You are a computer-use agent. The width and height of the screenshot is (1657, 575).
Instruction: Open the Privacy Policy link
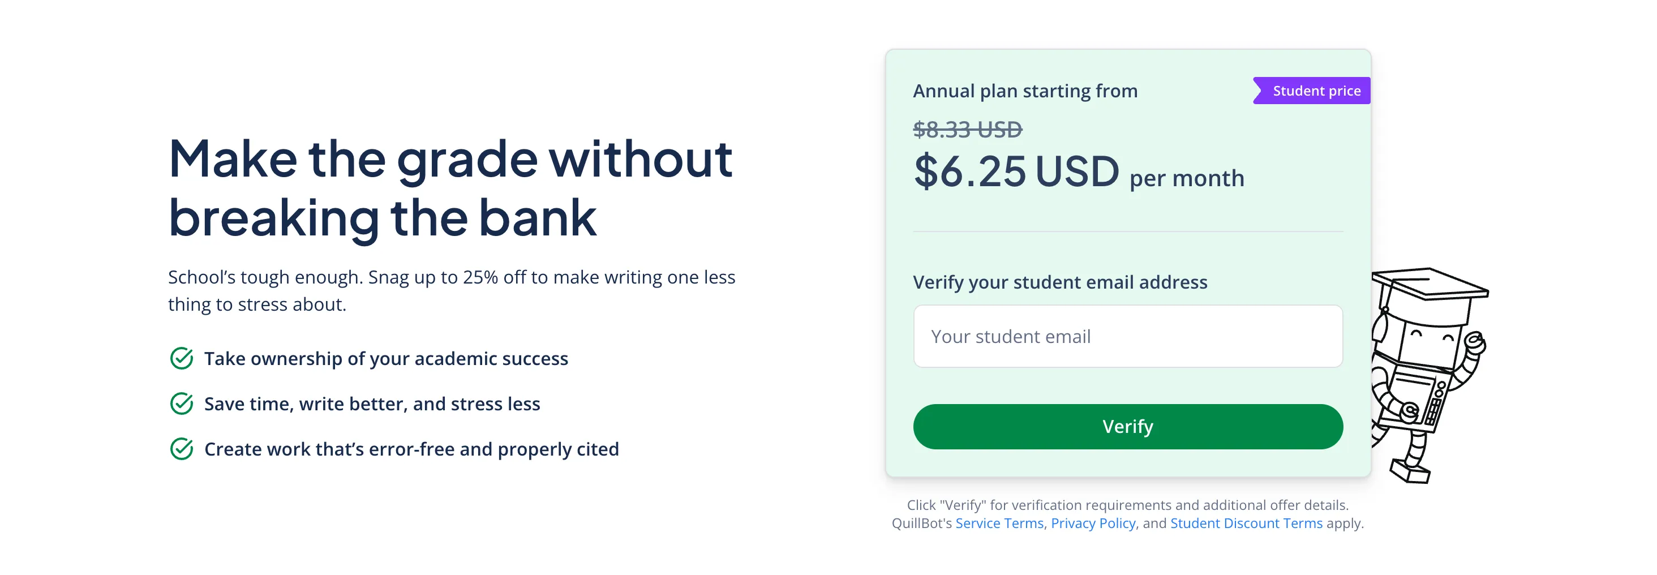pyautogui.click(x=1093, y=523)
